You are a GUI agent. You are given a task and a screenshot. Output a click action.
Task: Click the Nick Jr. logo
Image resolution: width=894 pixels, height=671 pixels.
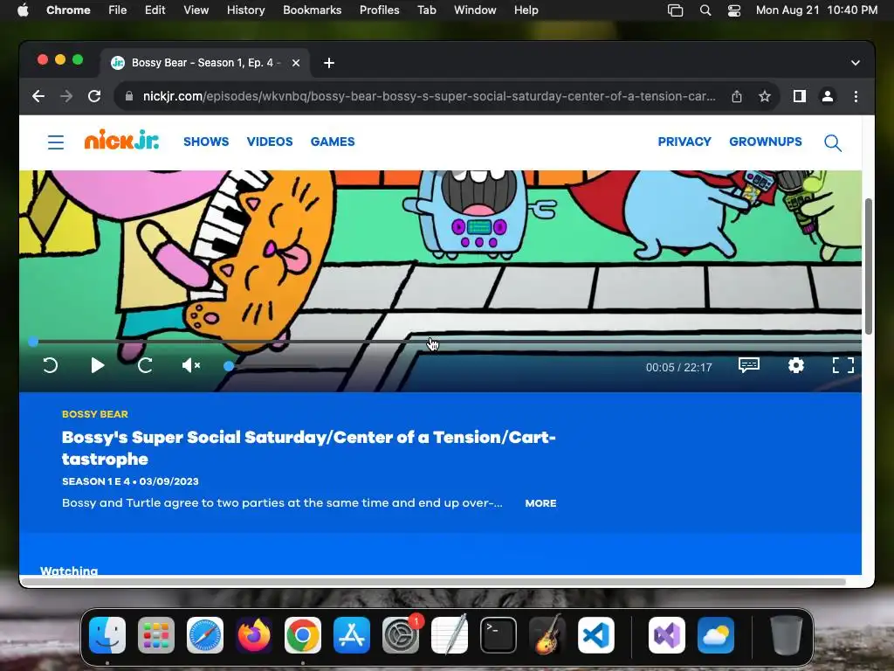pos(121,140)
